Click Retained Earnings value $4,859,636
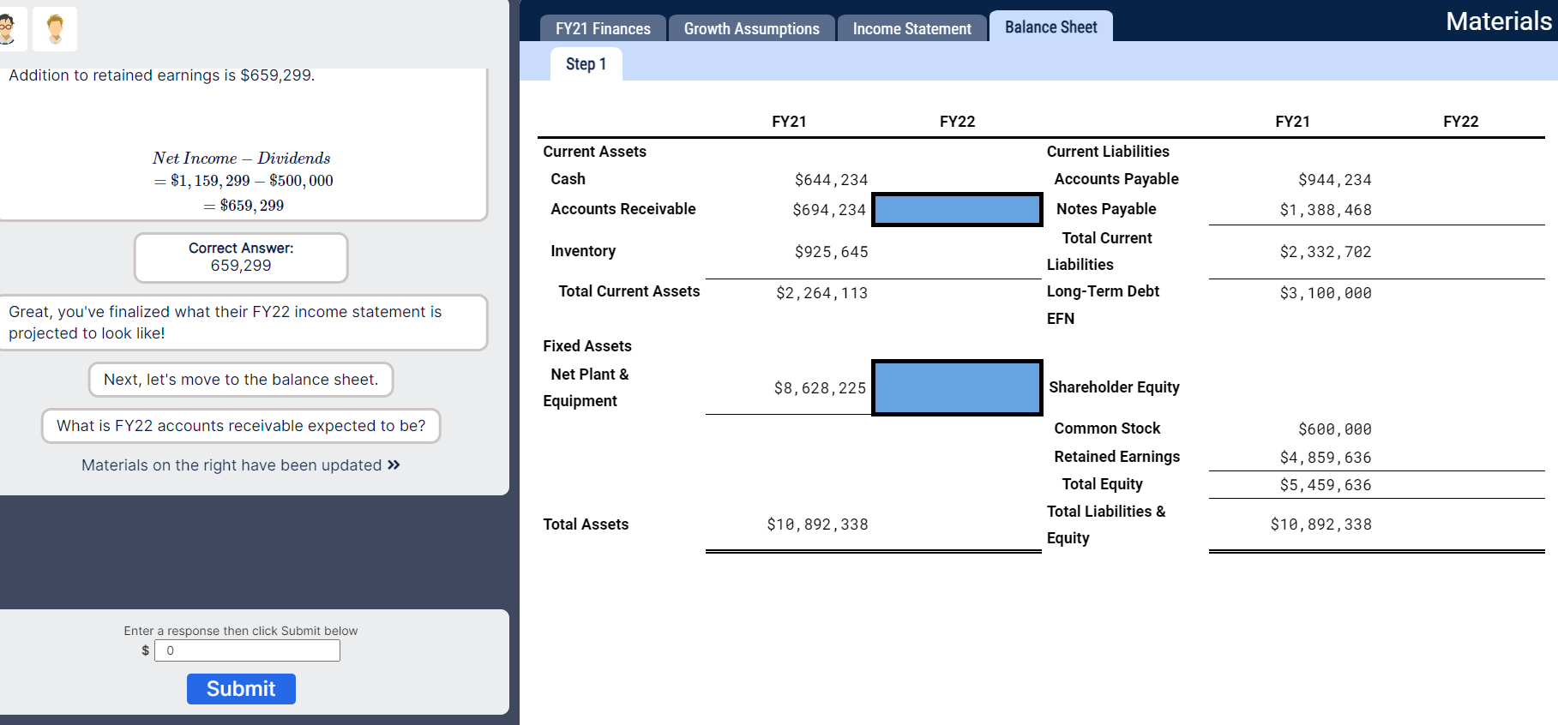Viewport: 1558px width, 725px height. (x=1326, y=458)
